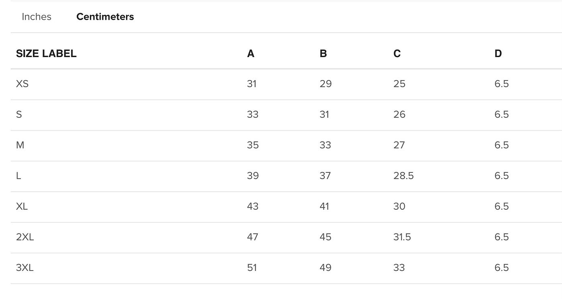The width and height of the screenshot is (562, 299).
Task: Click the 31.5 value in 2XL row
Action: [402, 237]
